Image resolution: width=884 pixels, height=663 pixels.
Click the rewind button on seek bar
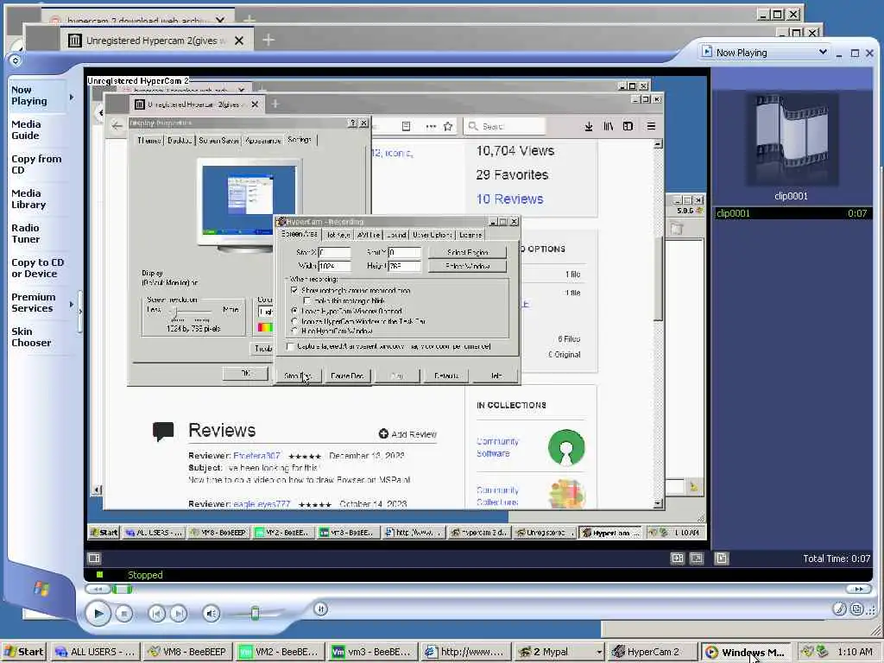tap(98, 589)
